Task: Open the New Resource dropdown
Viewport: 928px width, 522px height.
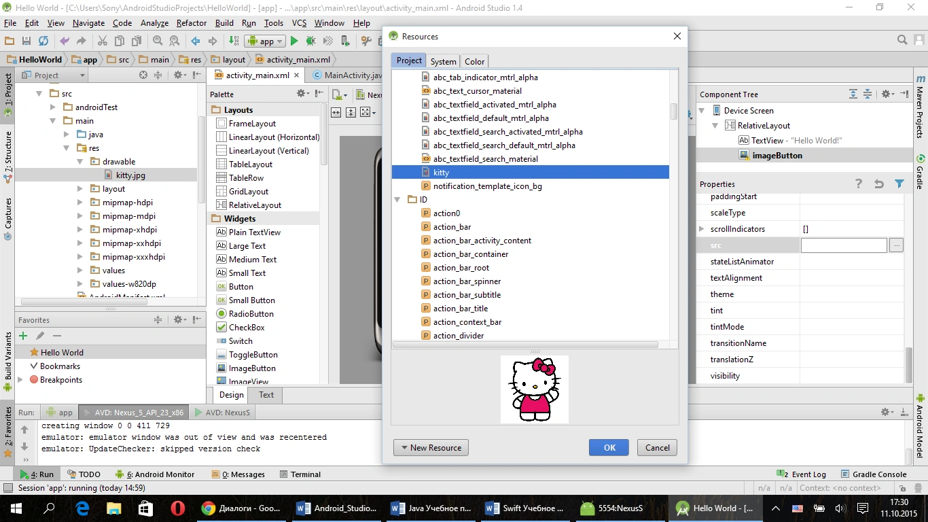Action: tap(431, 447)
